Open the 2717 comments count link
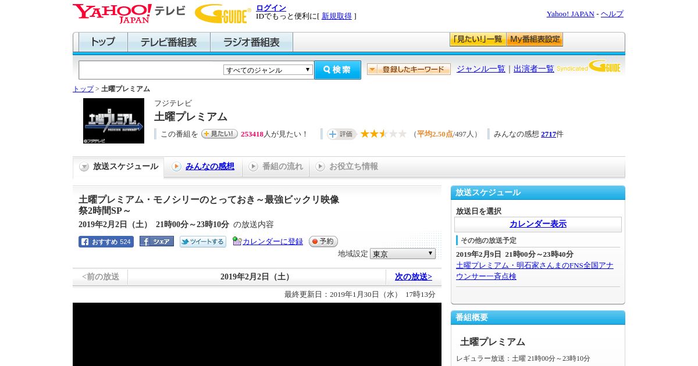 549,134
